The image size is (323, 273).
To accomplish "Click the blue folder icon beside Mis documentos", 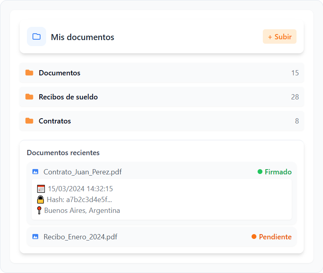I will pos(37,37).
